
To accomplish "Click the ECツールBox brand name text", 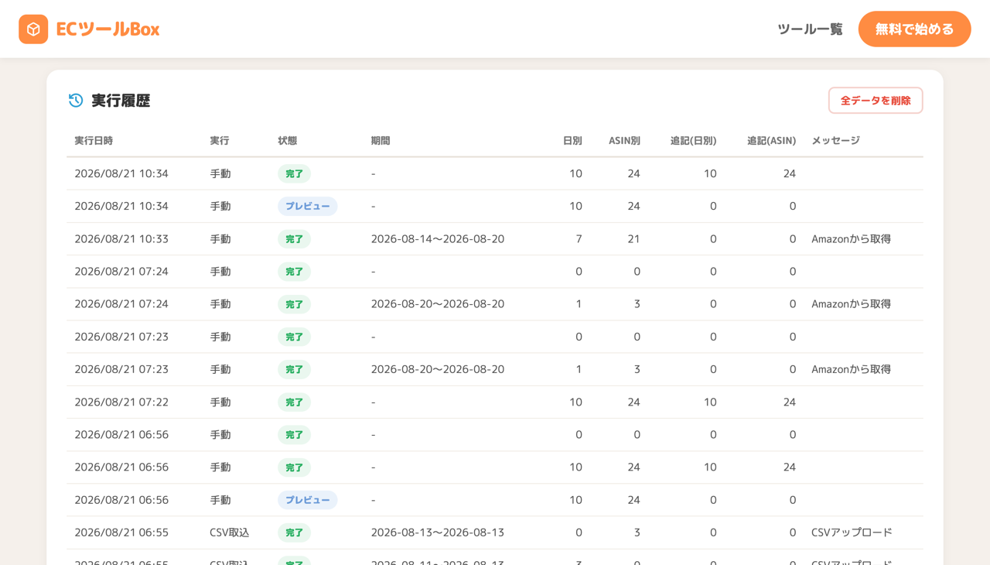I will point(108,29).
